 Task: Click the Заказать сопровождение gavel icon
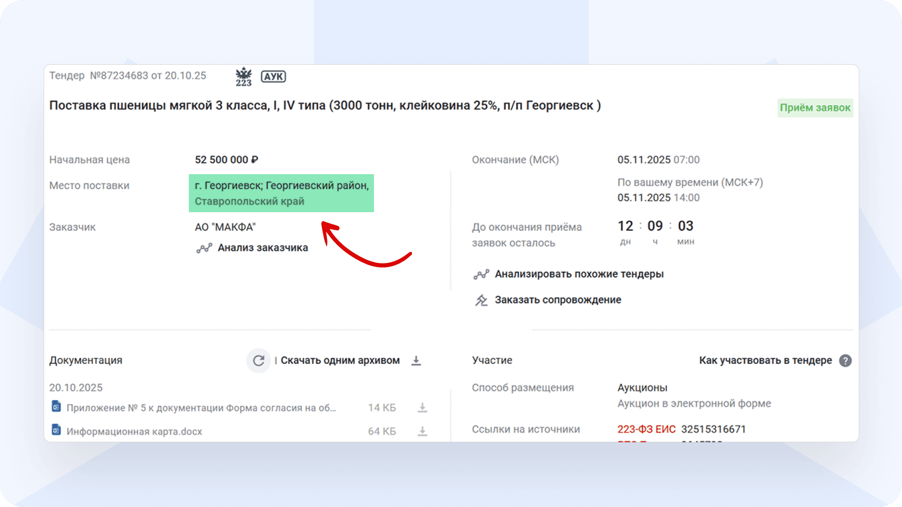point(481,300)
